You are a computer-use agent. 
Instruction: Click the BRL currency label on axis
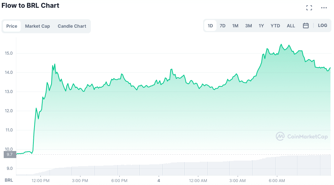[x=9, y=181]
